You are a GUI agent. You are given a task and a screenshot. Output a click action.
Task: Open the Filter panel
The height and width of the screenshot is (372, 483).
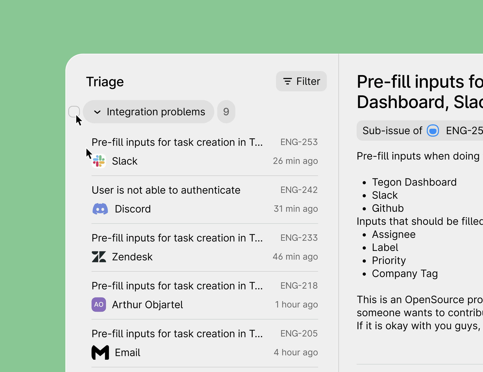tap(301, 81)
